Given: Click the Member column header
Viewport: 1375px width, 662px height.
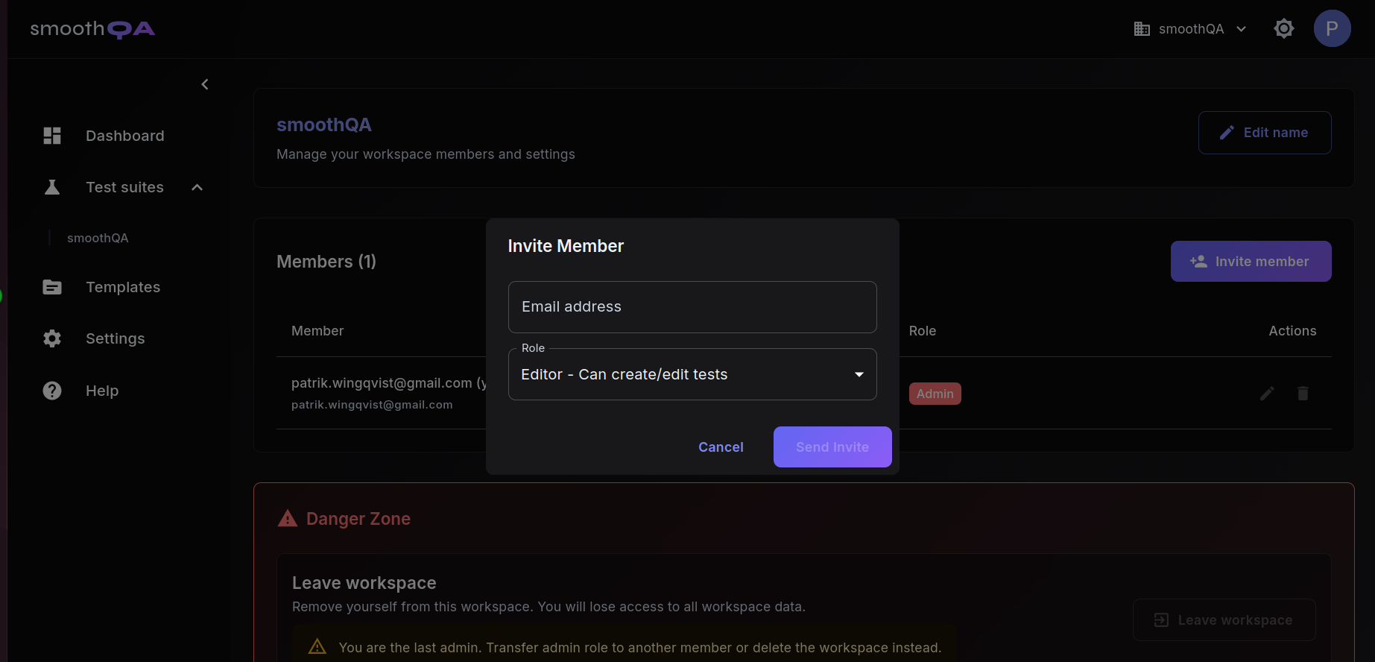Looking at the screenshot, I should (x=317, y=331).
